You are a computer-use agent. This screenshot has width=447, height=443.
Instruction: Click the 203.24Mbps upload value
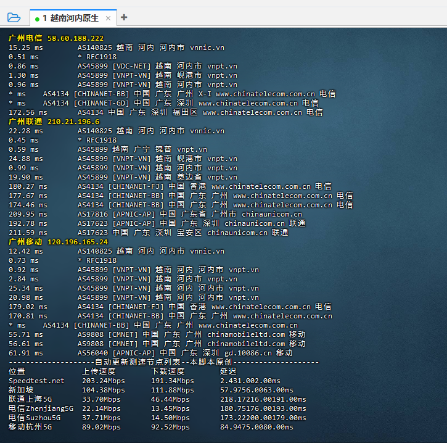click(x=104, y=381)
